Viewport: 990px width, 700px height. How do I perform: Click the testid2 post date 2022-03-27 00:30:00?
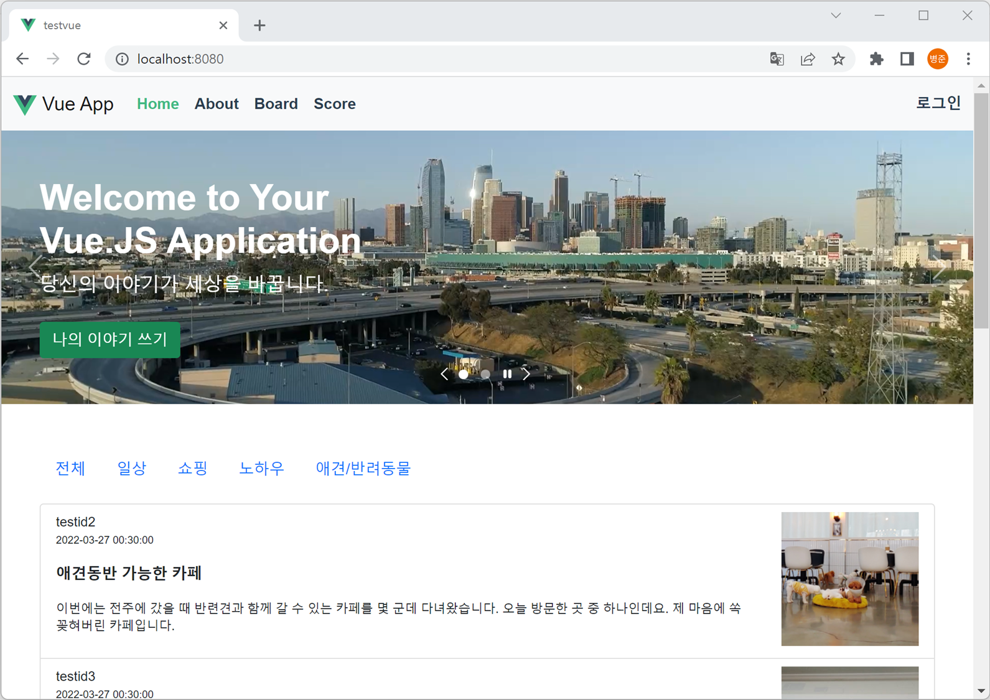[105, 540]
